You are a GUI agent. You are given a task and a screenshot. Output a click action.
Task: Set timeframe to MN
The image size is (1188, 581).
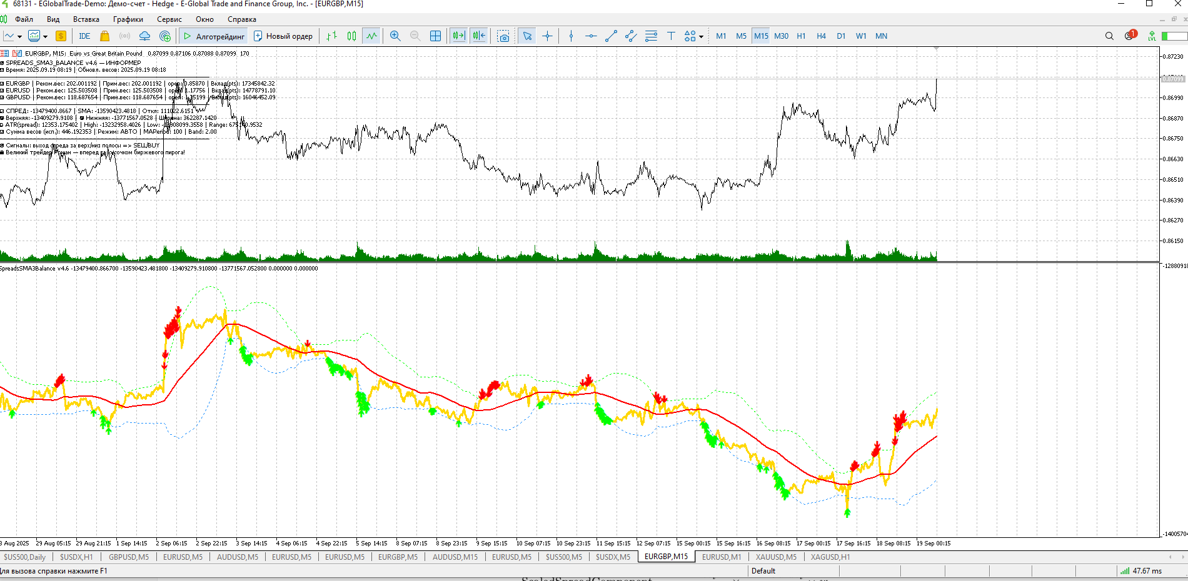click(x=881, y=36)
